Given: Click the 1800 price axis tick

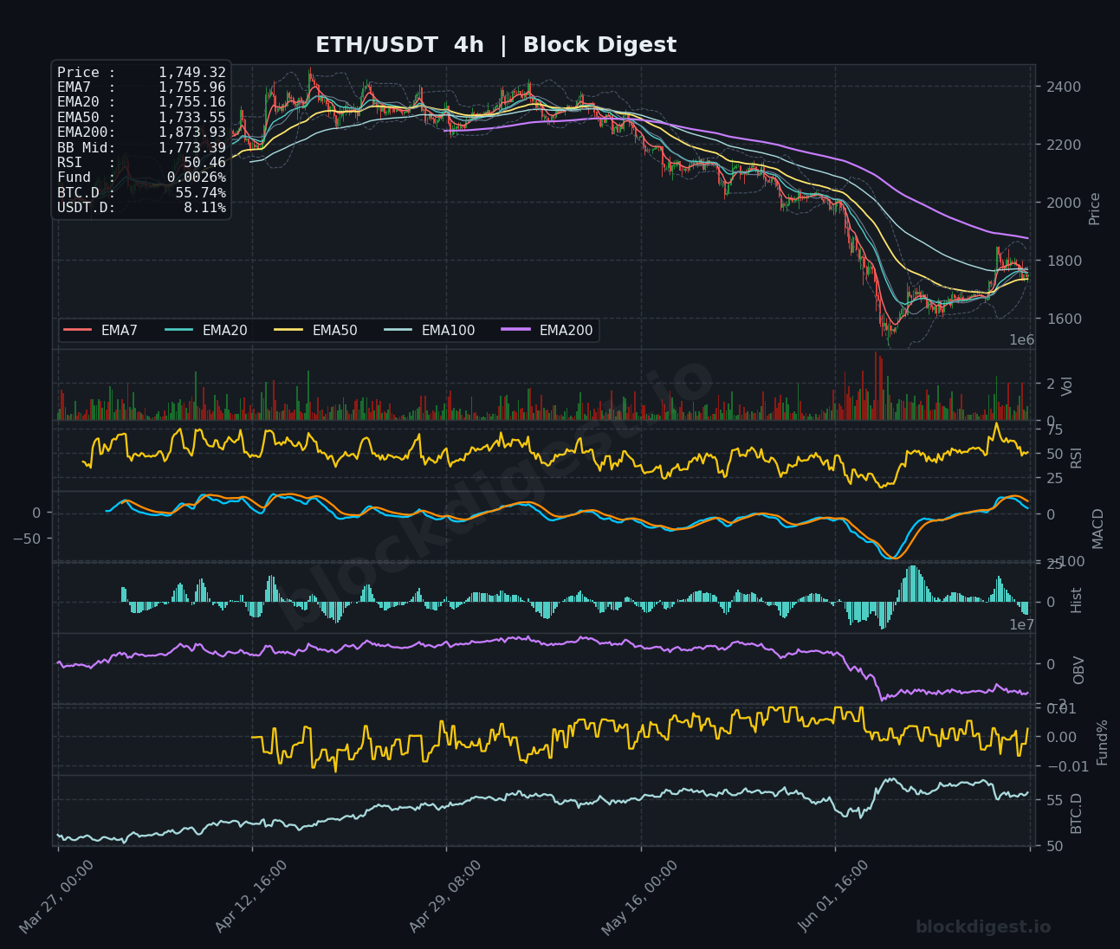Looking at the screenshot, I should [x=1063, y=261].
